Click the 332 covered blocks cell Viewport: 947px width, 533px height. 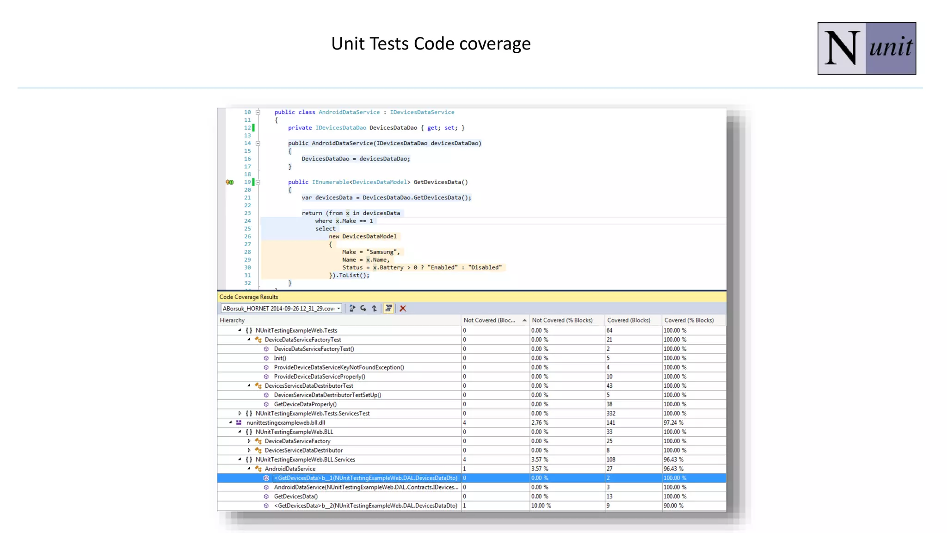(633, 413)
